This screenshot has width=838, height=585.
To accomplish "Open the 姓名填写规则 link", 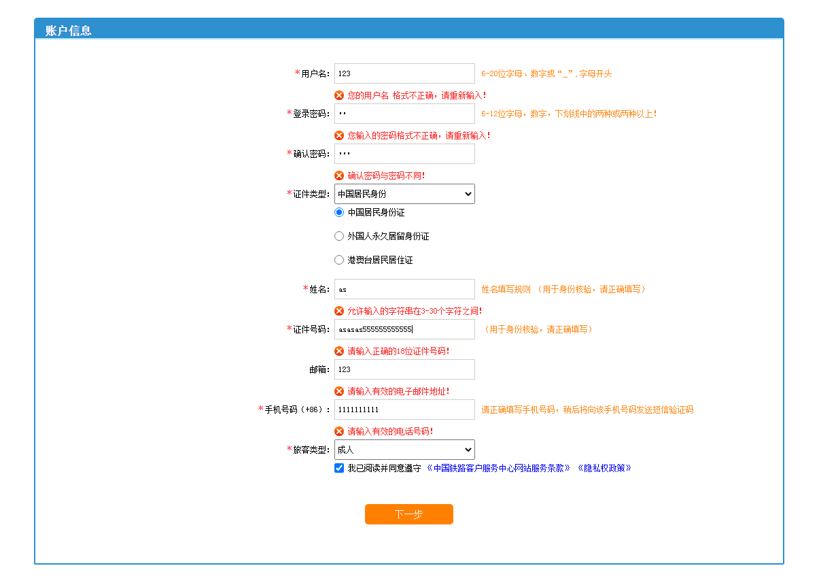I will pyautogui.click(x=506, y=289).
